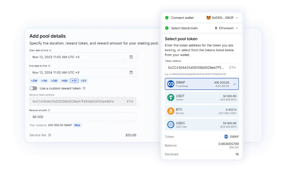Open the end date calendar picker
This screenshot has width=286, height=179.
[131, 72]
